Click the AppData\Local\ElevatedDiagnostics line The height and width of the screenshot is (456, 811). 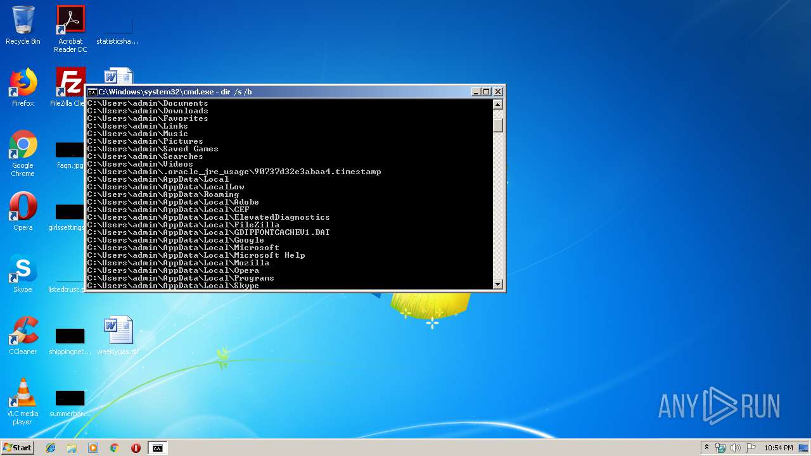(208, 217)
